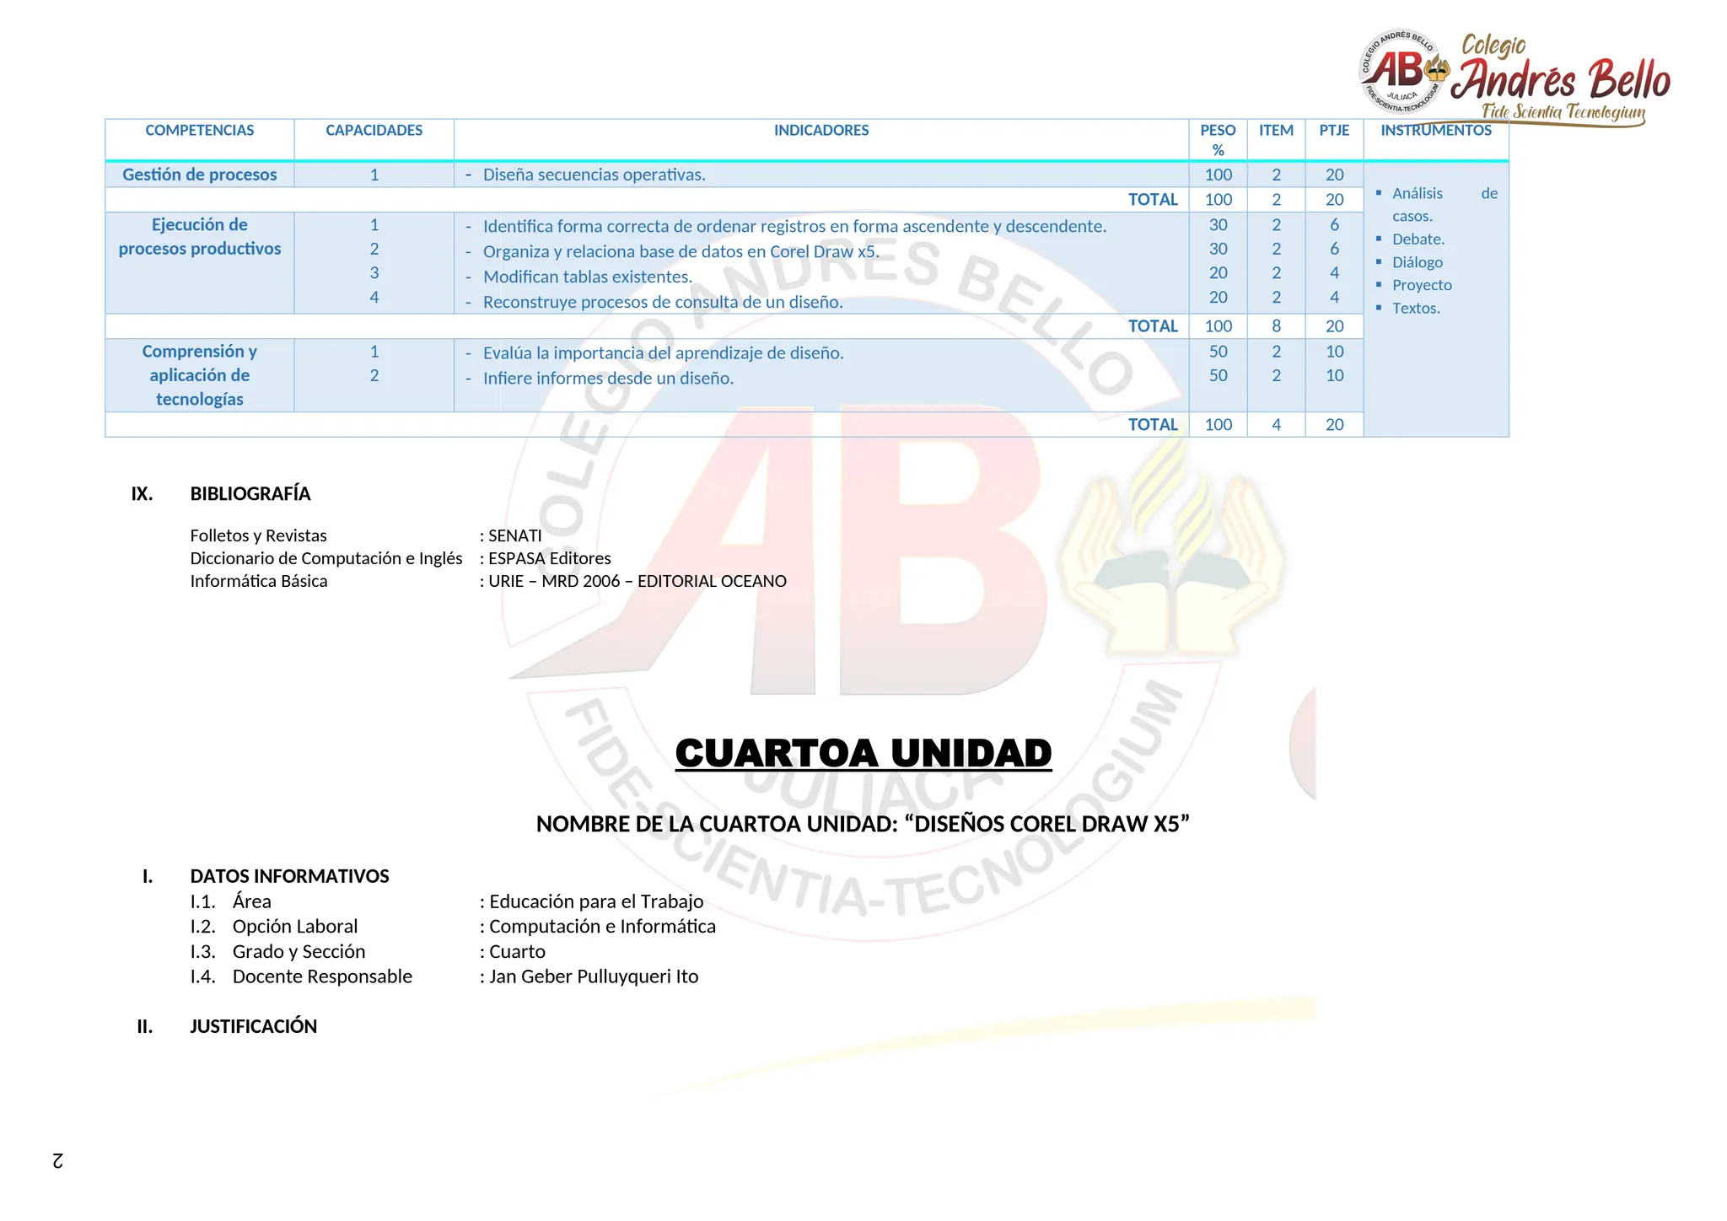The image size is (1727, 1221).
Task: Click 'Textos.' instrument entry
Action: (x=1416, y=308)
